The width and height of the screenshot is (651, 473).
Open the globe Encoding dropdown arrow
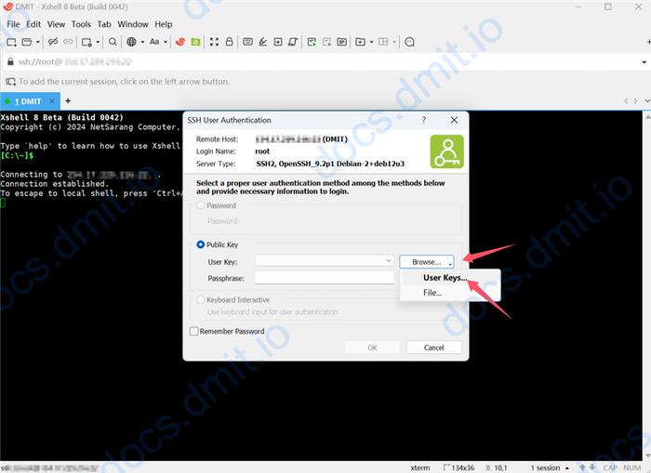click(141, 42)
